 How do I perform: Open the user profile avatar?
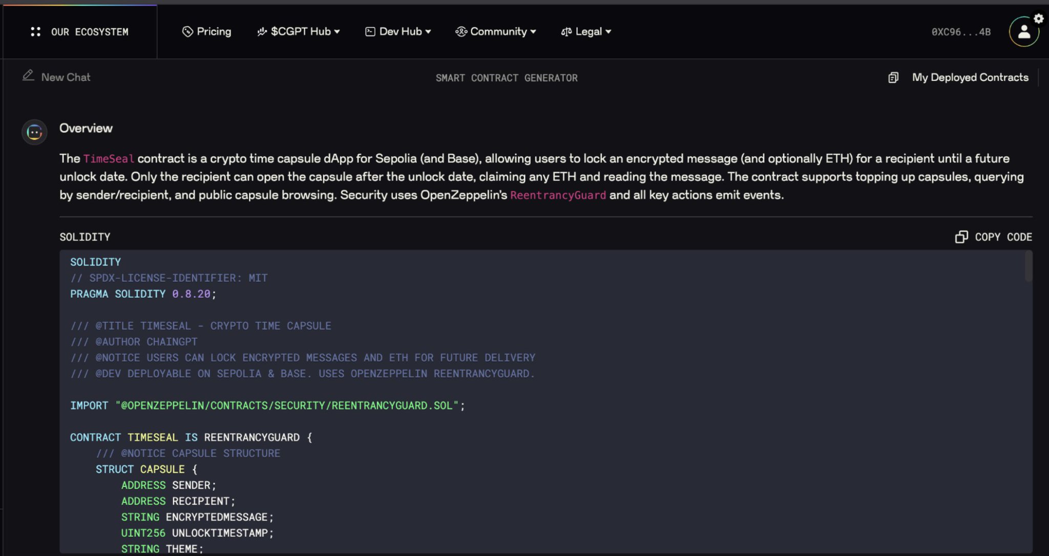tap(1023, 32)
